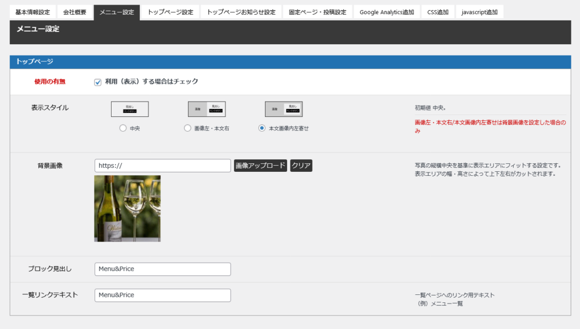
Task: Switch to the 会社概要 tab
Action: coord(75,12)
